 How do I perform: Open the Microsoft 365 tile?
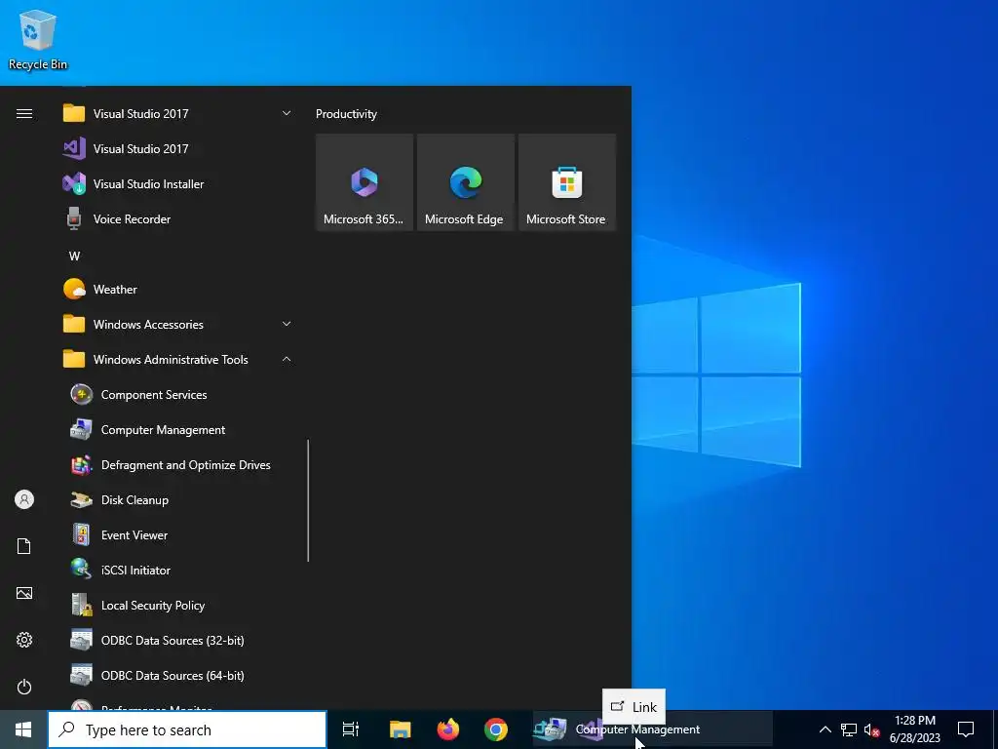(x=365, y=182)
